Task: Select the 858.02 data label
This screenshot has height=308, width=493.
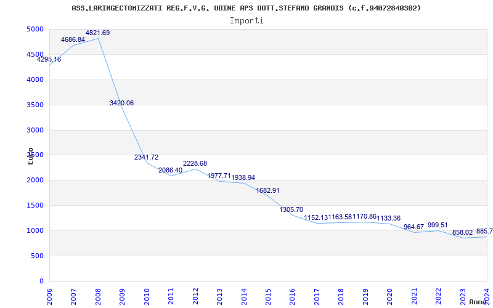Action: [x=463, y=233]
